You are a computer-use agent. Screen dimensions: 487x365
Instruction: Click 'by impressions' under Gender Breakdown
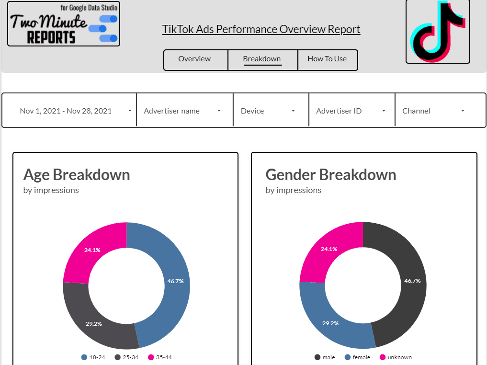(293, 190)
